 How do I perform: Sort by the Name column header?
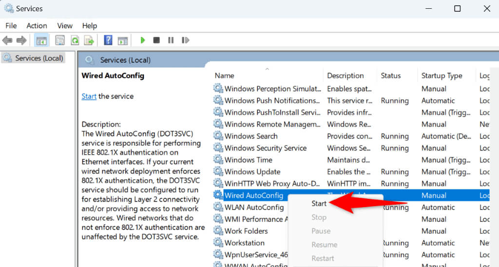pos(224,76)
